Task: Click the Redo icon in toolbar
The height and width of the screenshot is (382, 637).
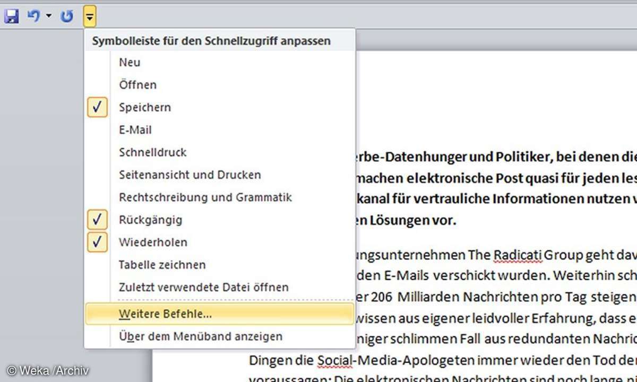Action: click(66, 16)
